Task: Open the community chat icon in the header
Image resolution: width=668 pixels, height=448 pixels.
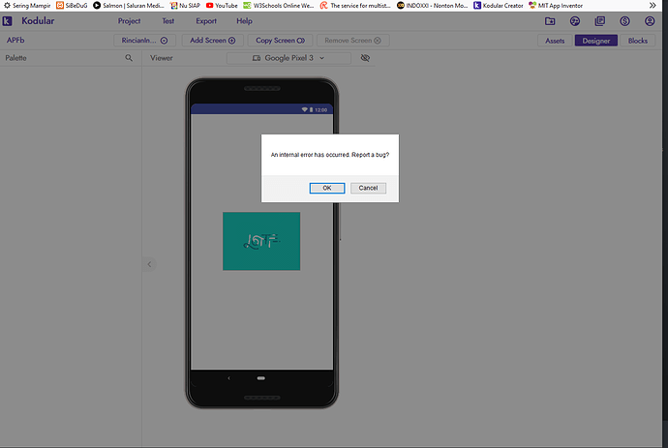Action: coord(575,21)
